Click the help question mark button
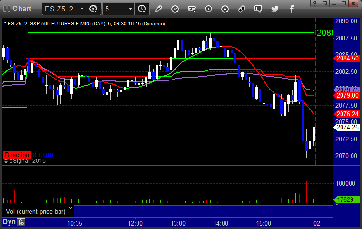The image size is (362, 229). [x=315, y=3]
